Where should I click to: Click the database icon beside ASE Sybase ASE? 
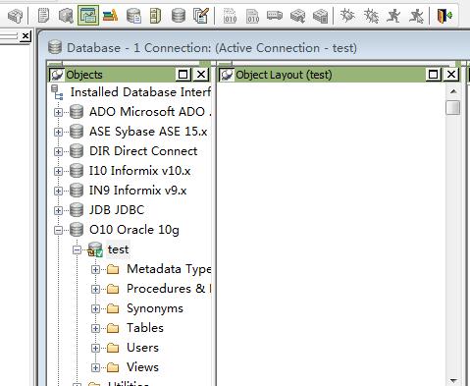(x=77, y=132)
